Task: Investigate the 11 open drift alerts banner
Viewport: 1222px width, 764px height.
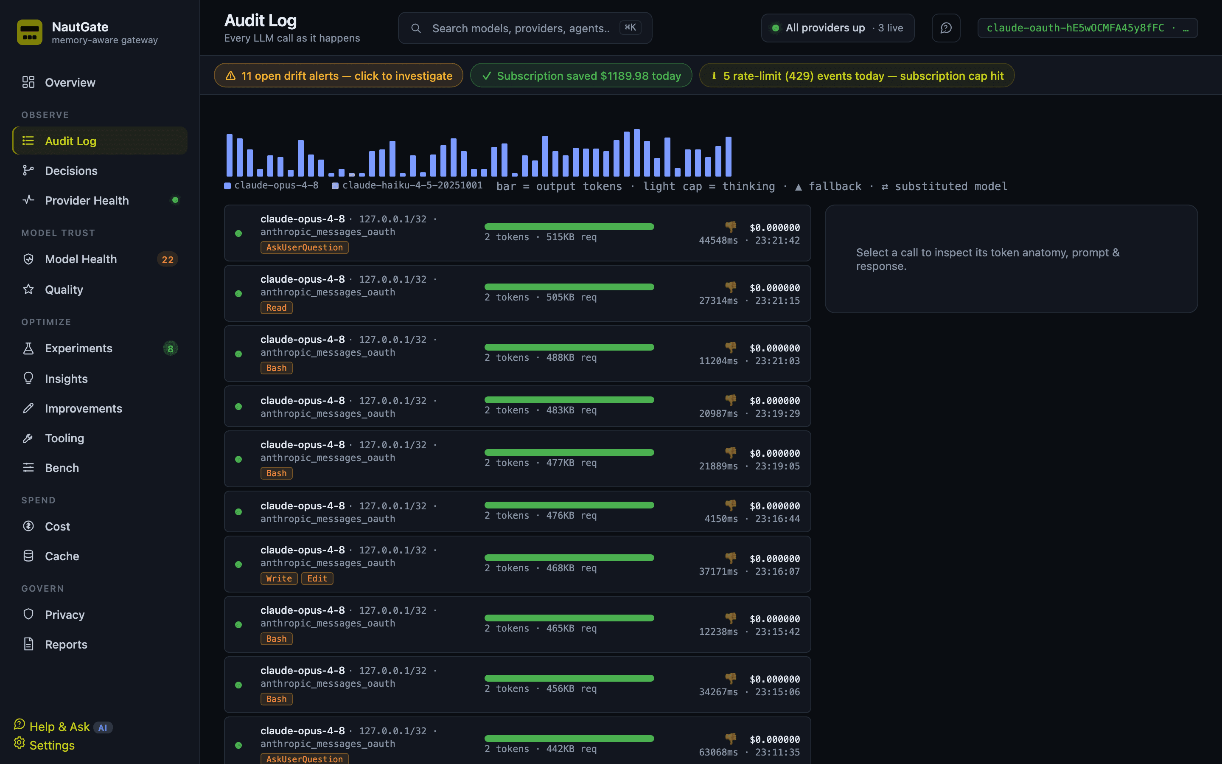Action: (338, 76)
